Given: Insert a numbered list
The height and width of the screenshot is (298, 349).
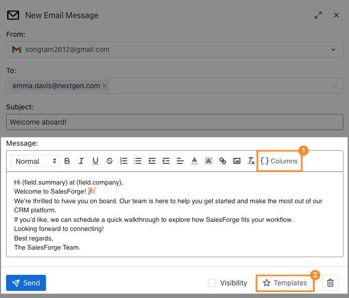Looking at the screenshot, I should [x=124, y=161].
